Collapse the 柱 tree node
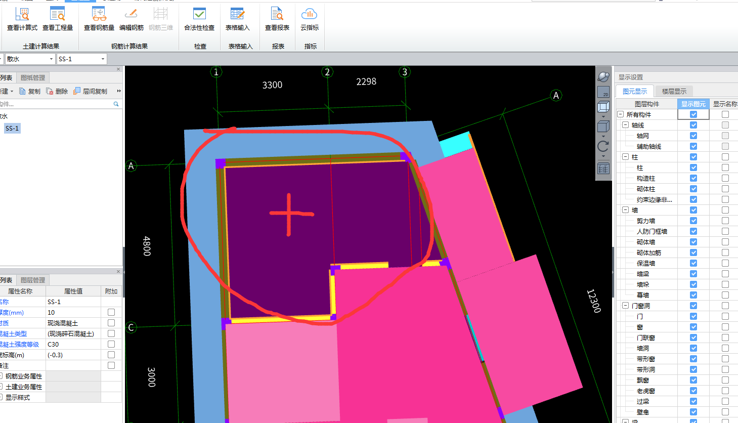The width and height of the screenshot is (738, 423). [626, 157]
